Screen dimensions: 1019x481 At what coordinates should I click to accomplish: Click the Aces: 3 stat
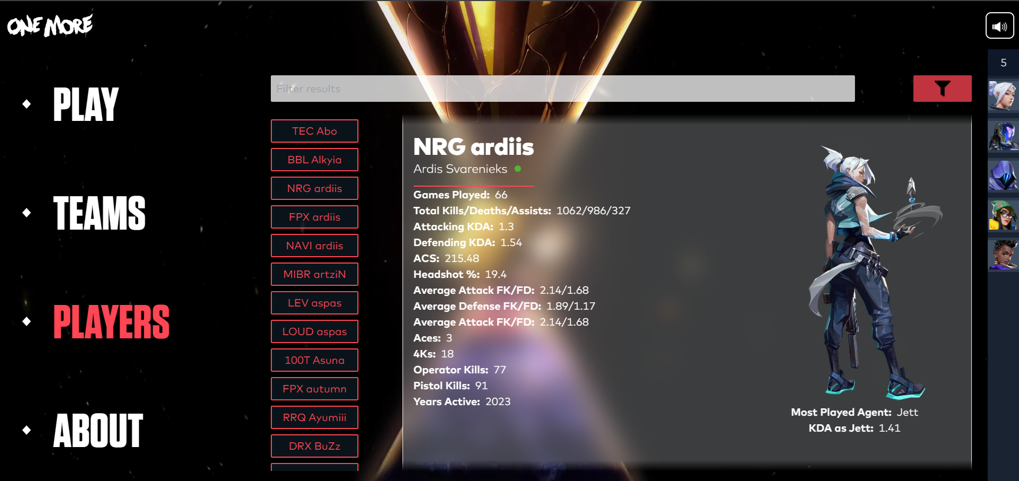pos(433,338)
